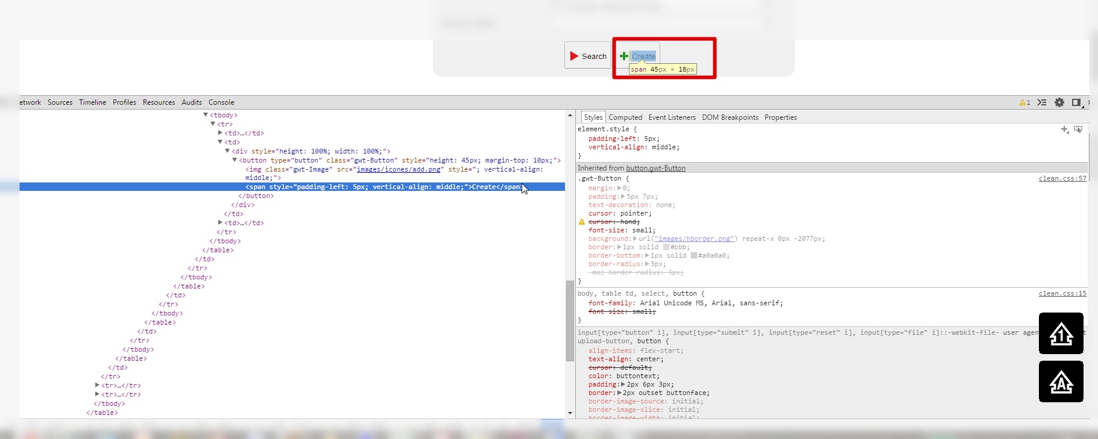Click the dock side toggle icon
This screenshot has width=1098, height=439.
coord(1077,102)
